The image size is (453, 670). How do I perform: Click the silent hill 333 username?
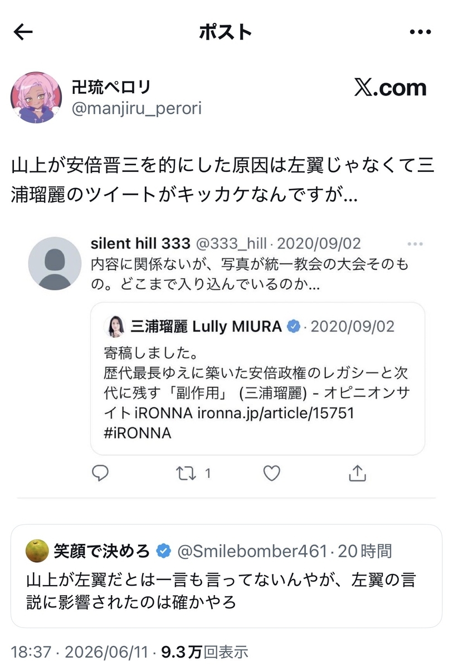pos(140,243)
